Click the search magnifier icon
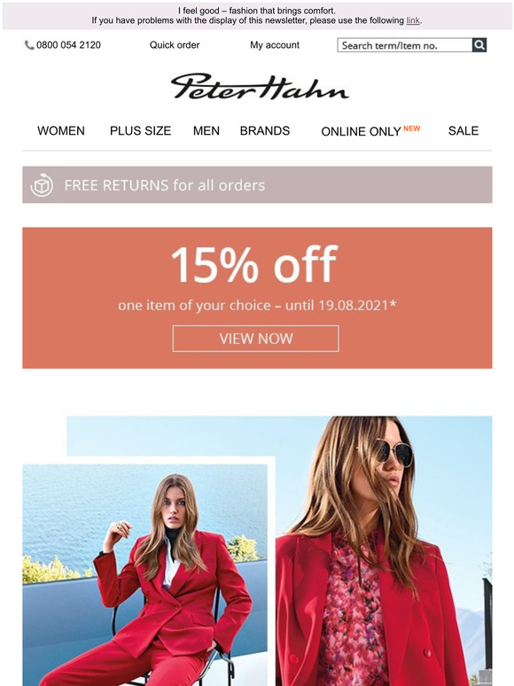514x686 pixels. [479, 45]
